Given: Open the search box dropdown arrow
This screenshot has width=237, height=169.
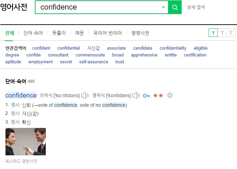Looking at the screenshot, I should coord(163,7).
